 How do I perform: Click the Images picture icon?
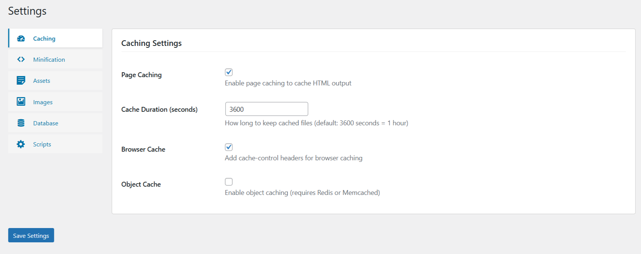pos(21,102)
